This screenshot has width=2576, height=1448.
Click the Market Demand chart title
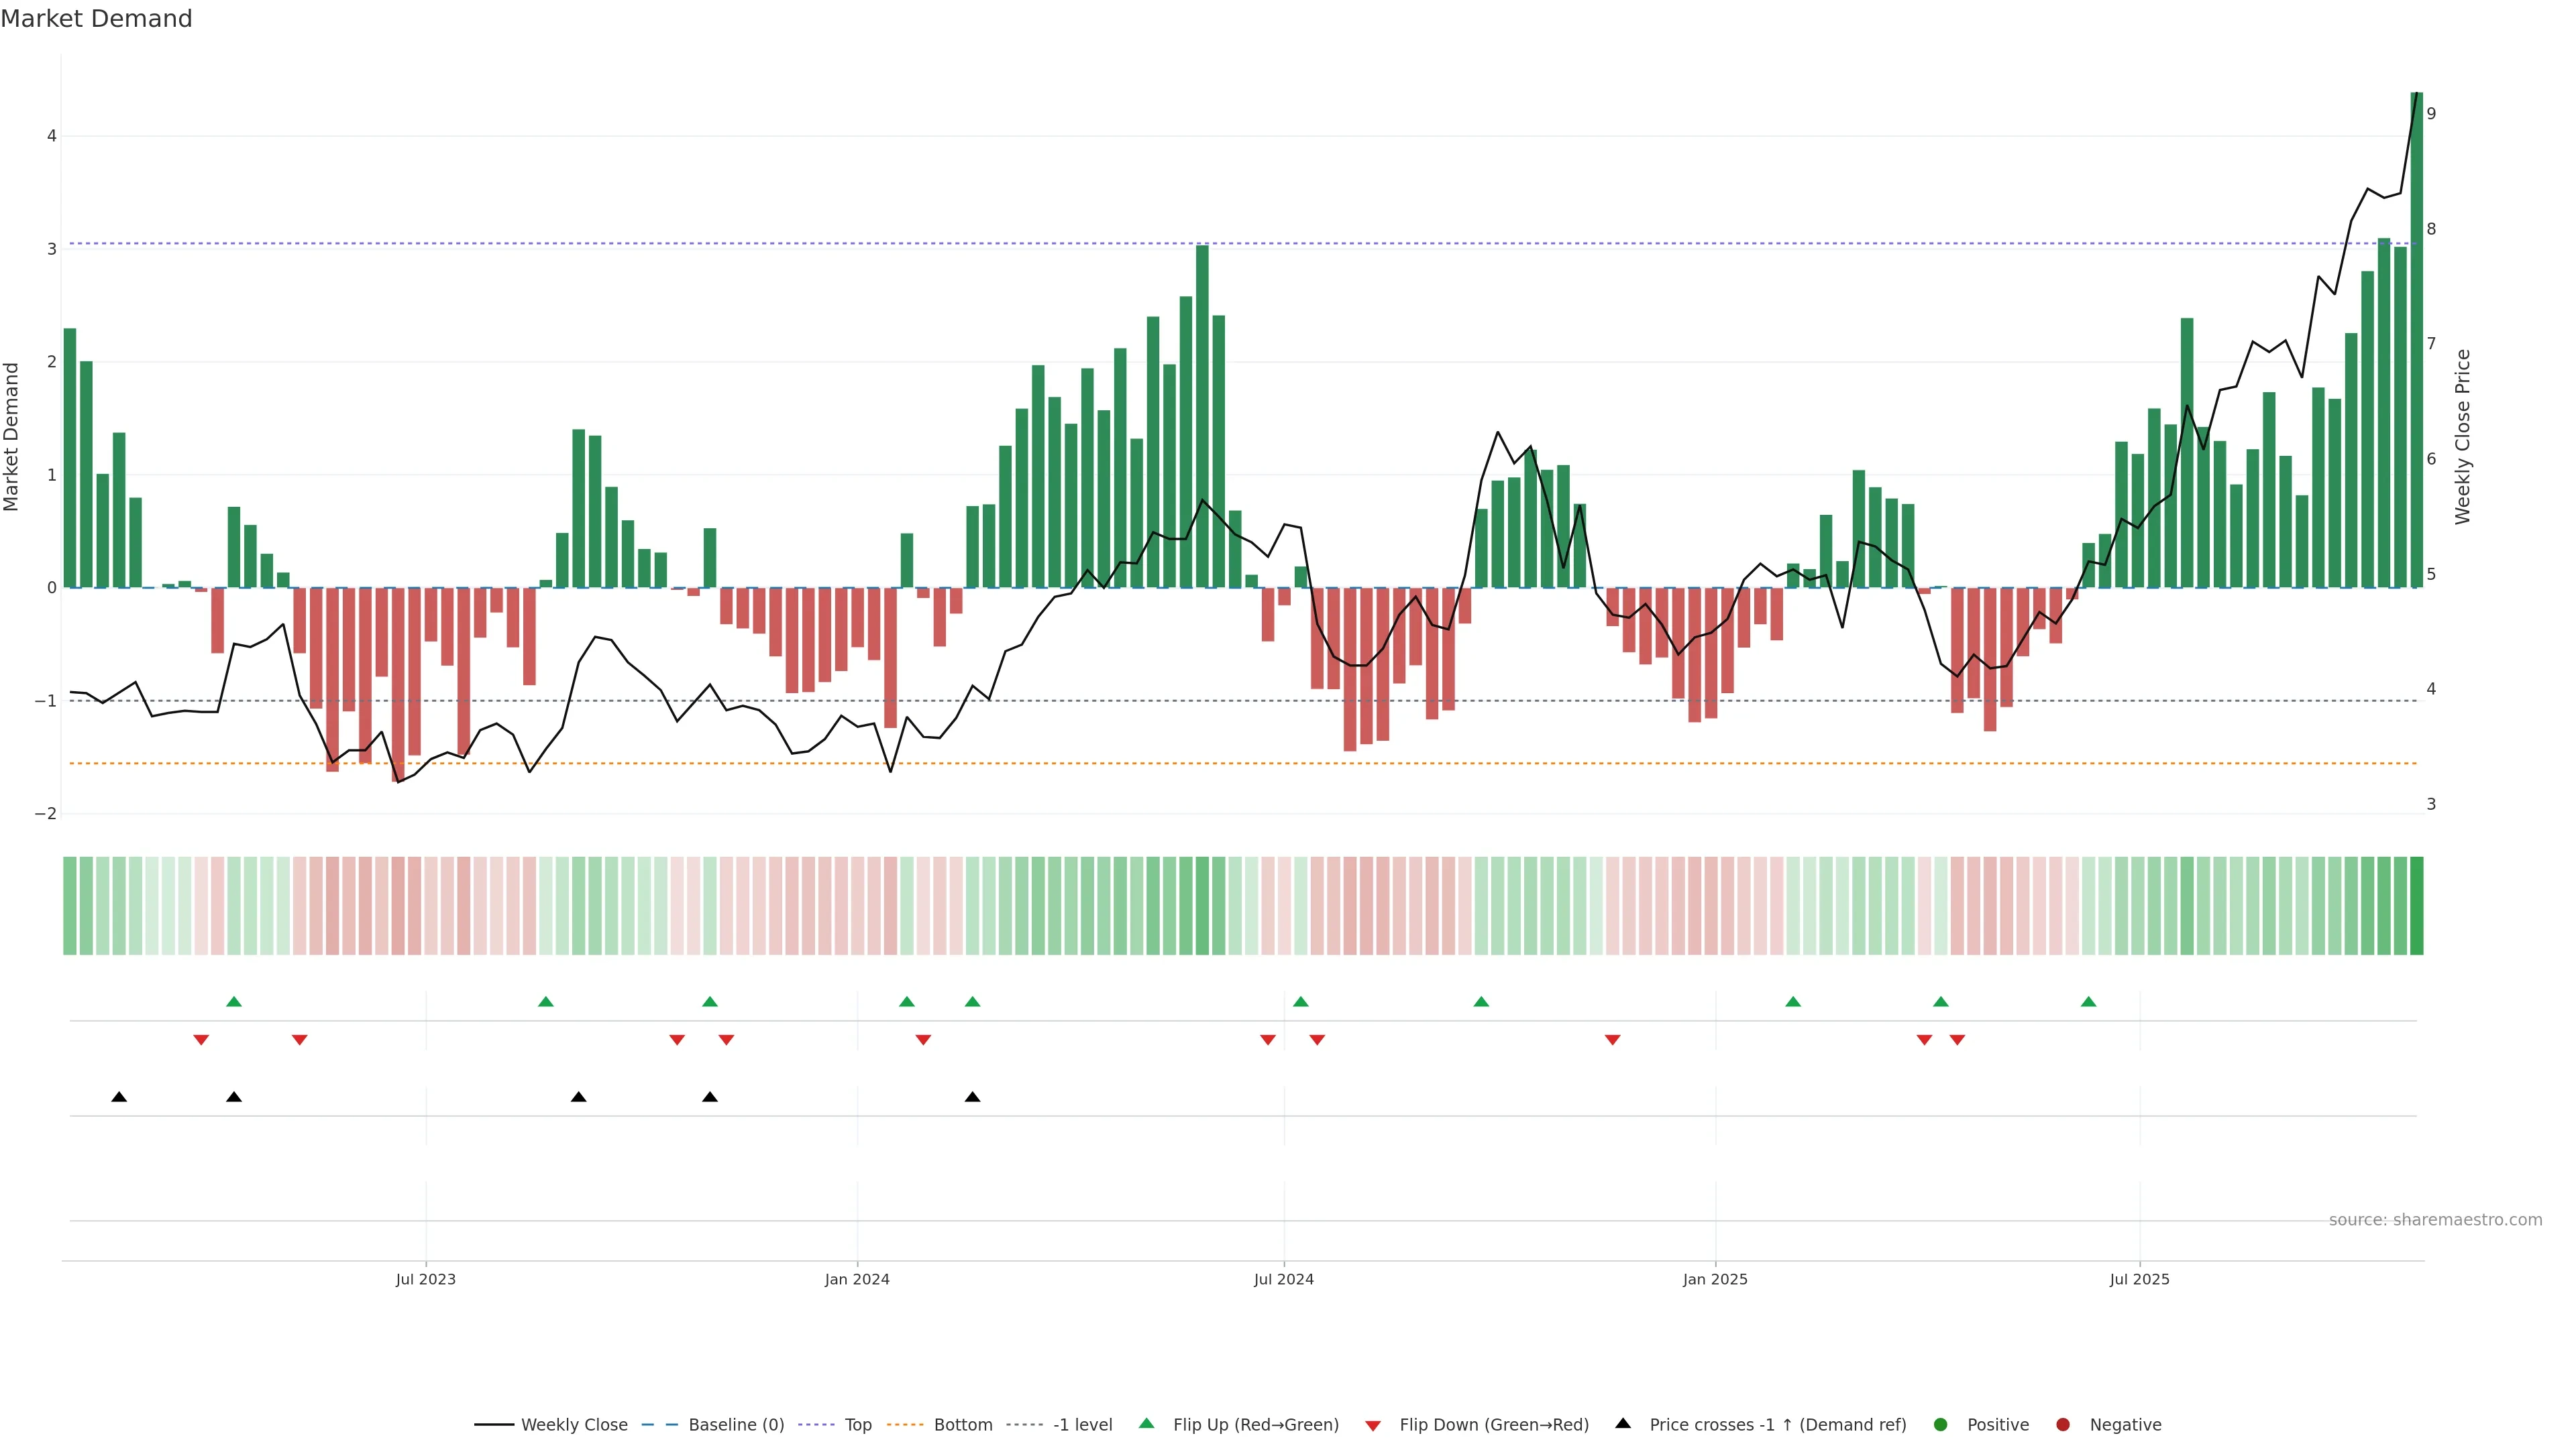[96, 19]
